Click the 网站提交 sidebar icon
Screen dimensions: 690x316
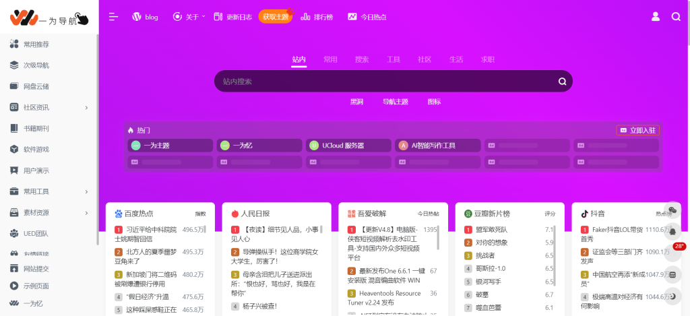14,268
